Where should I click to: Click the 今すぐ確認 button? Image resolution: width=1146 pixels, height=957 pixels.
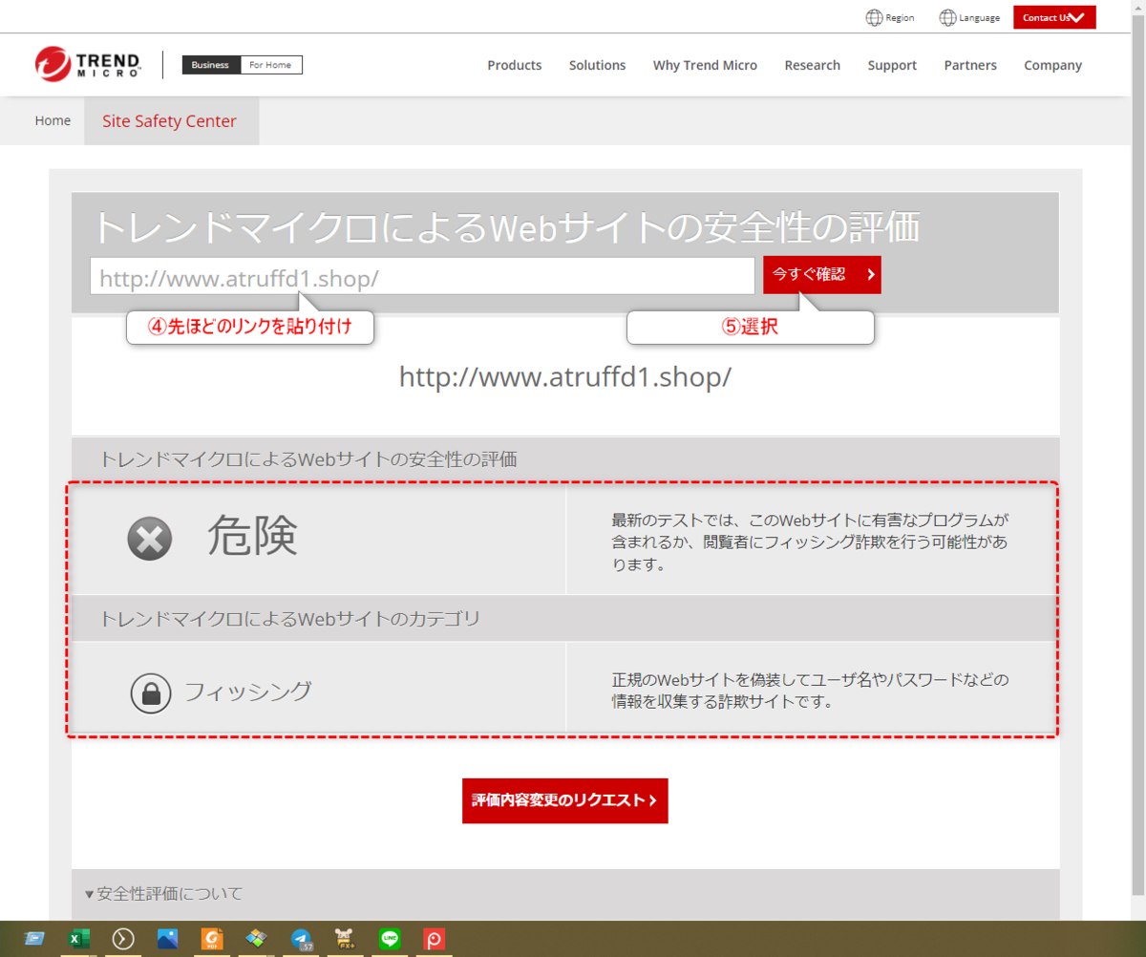click(x=822, y=274)
